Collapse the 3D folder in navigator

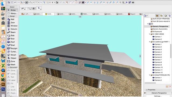click(148, 24)
